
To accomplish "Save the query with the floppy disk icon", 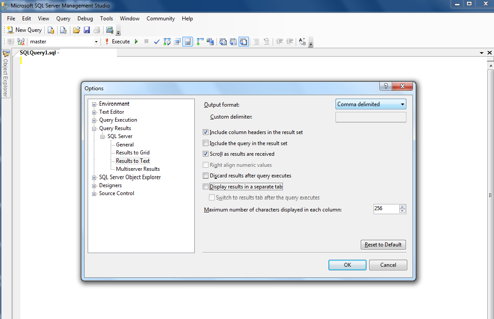I will coord(87,30).
